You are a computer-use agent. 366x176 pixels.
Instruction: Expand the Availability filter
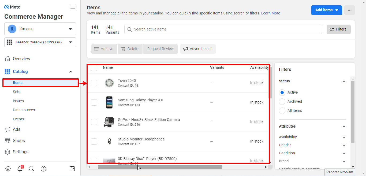click(x=344, y=137)
